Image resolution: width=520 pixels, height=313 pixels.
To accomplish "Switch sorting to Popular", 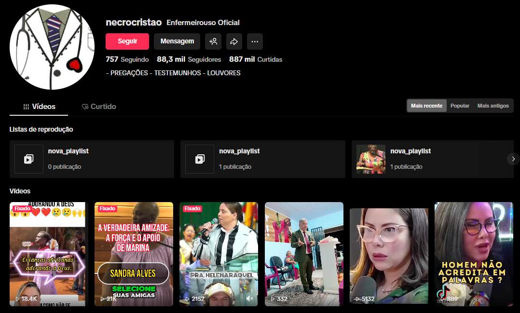I will point(460,105).
